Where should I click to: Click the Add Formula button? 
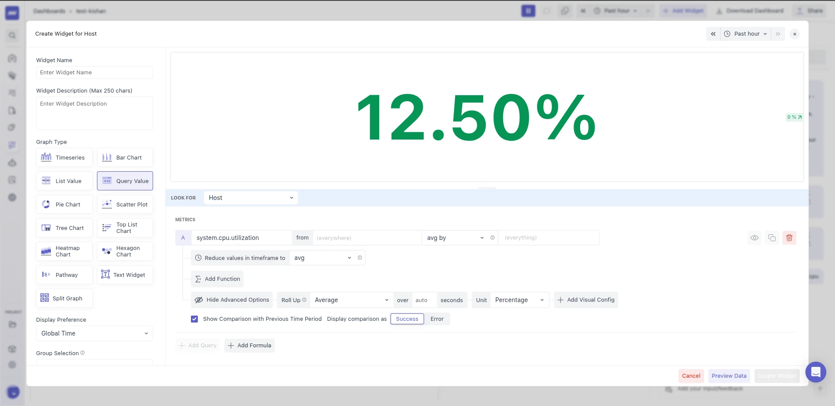[250, 346]
